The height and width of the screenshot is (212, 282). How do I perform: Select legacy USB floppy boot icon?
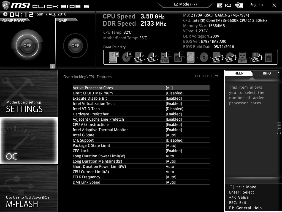pos(256,57)
